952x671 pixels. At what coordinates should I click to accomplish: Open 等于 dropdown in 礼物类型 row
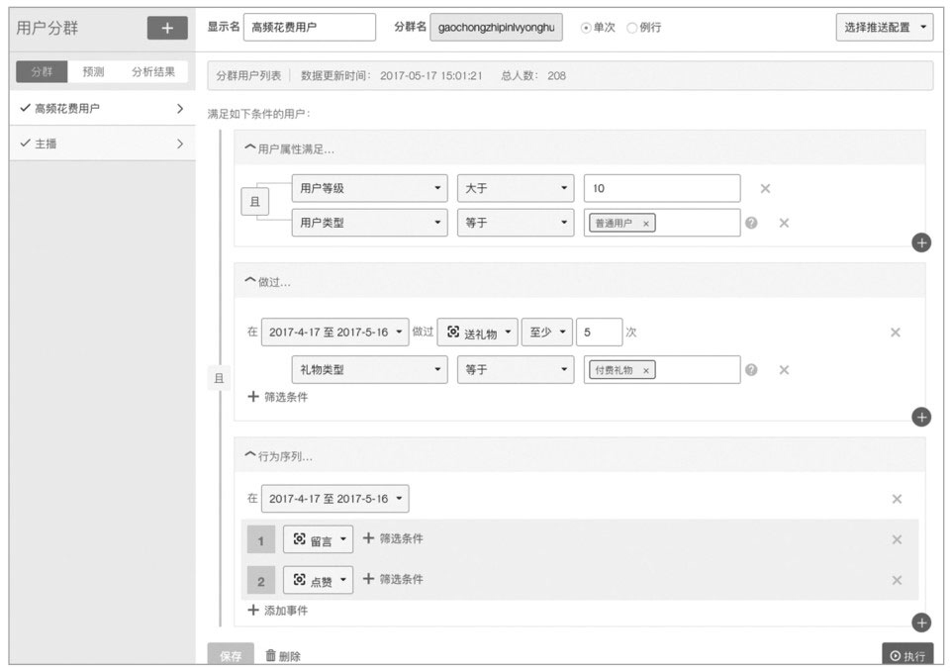click(516, 370)
